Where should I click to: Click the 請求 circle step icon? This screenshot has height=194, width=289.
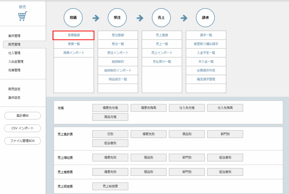tap(205, 18)
